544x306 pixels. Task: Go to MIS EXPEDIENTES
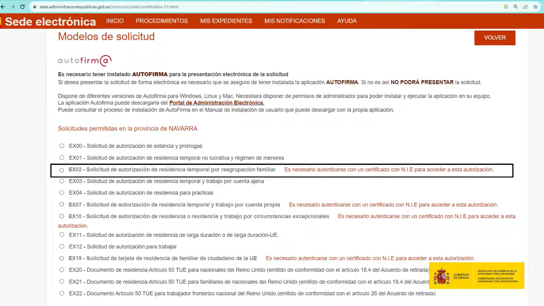[226, 21]
